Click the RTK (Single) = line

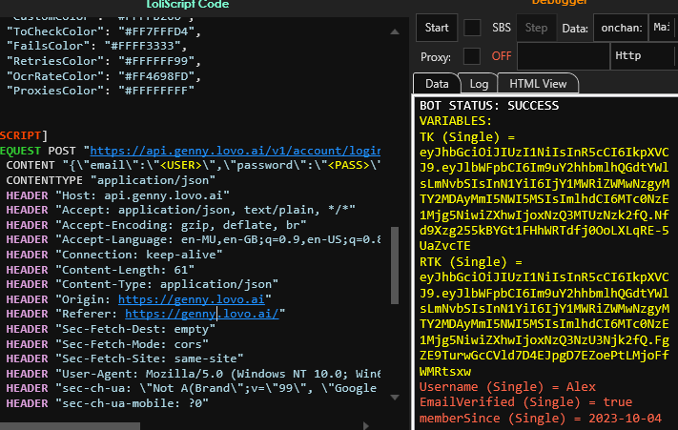pyautogui.click(x=470, y=262)
